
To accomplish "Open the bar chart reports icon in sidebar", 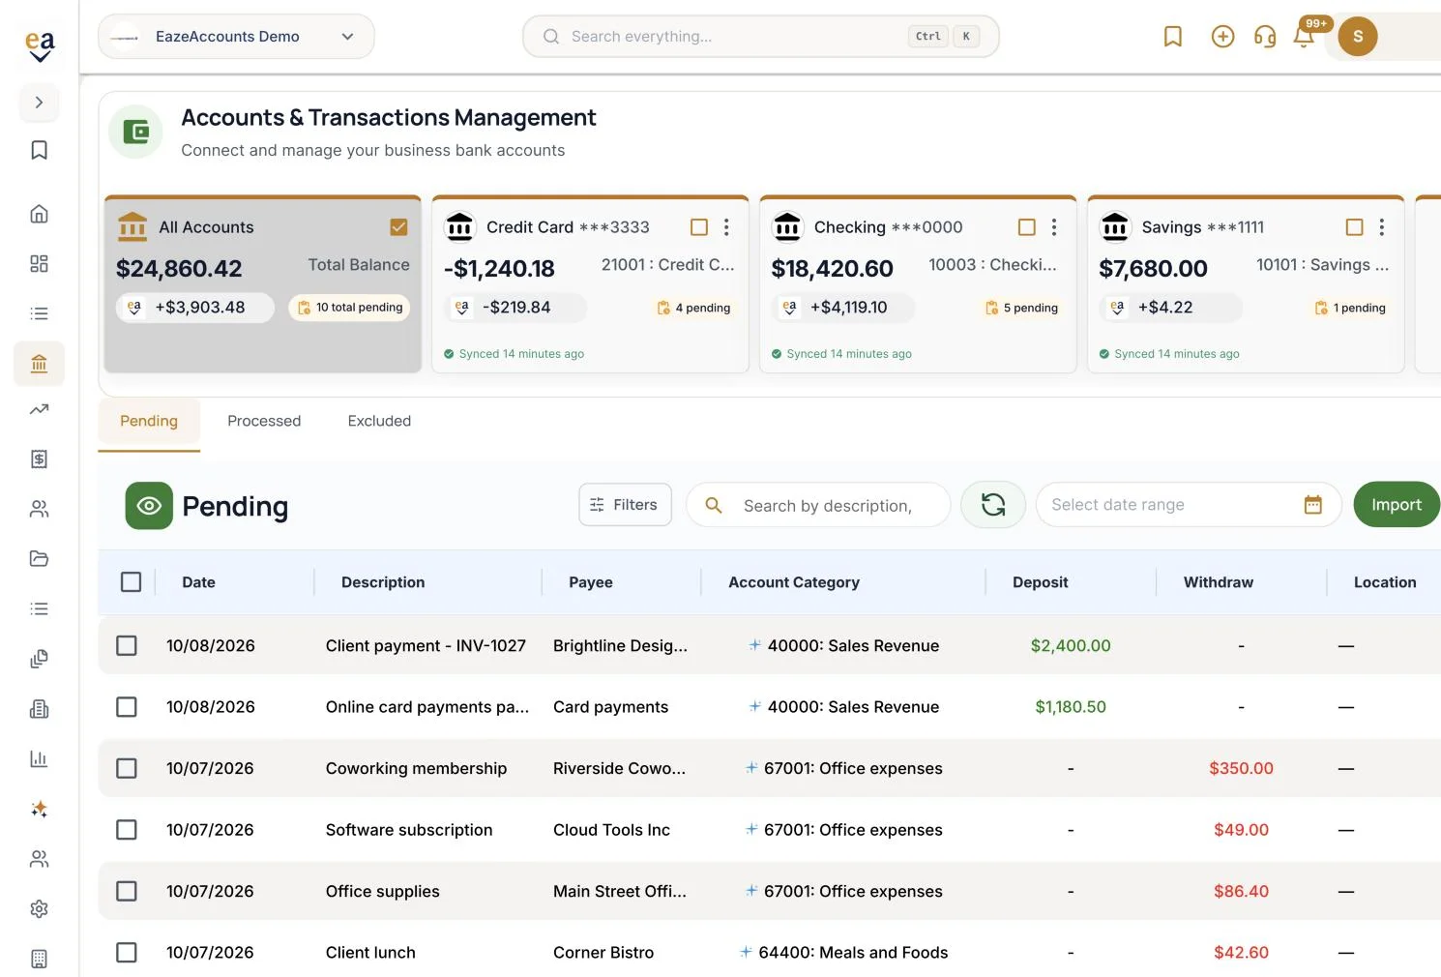I will point(39,758).
